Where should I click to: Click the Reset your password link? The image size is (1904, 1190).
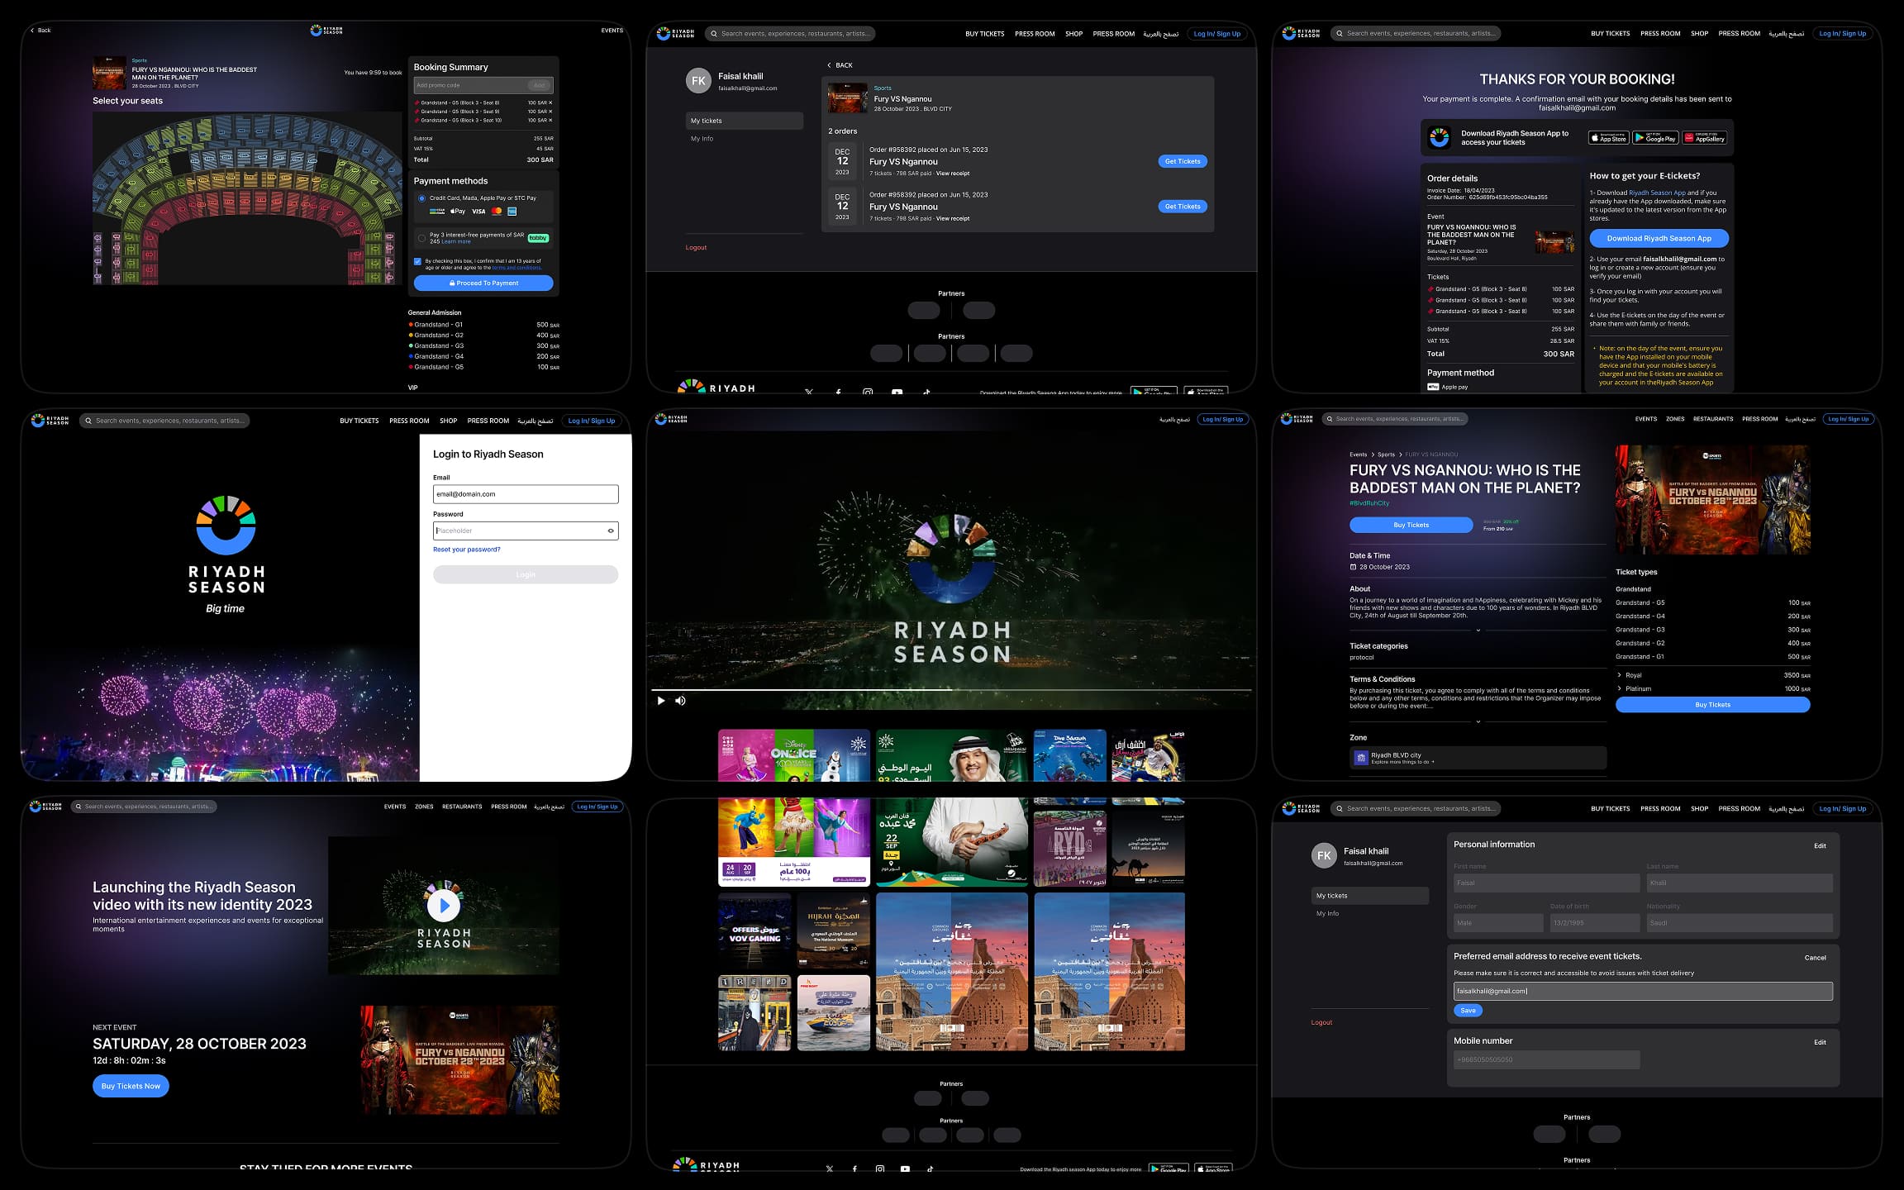coord(466,550)
